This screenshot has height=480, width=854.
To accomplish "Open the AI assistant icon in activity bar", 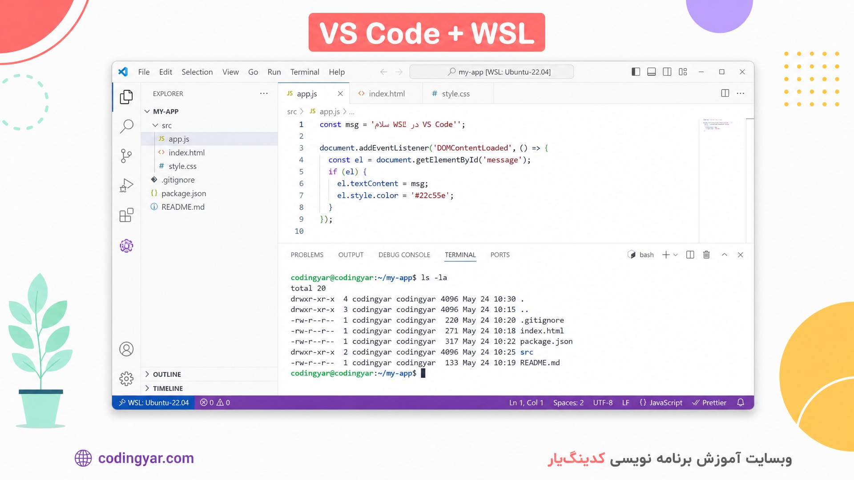I will coord(126,245).
